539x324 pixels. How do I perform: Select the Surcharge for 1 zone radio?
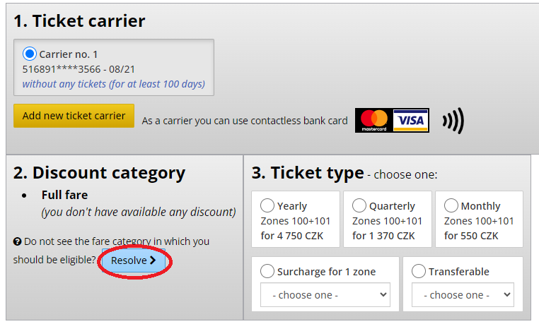(x=267, y=271)
